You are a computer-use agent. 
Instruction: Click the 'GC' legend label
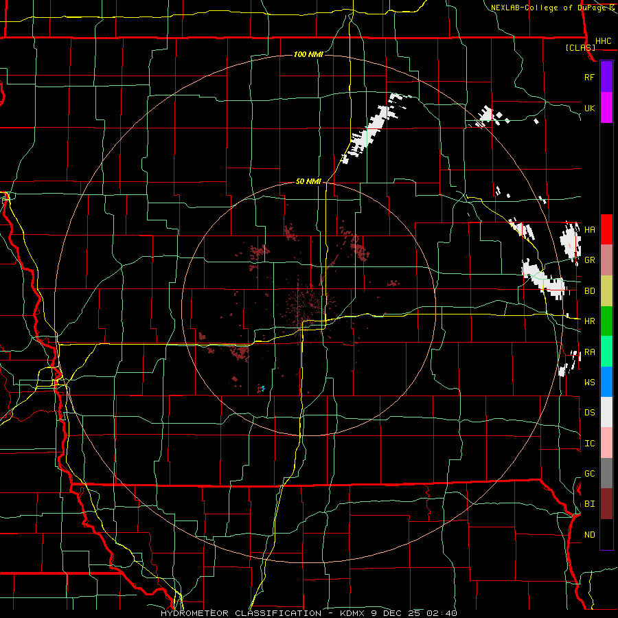[x=589, y=474]
